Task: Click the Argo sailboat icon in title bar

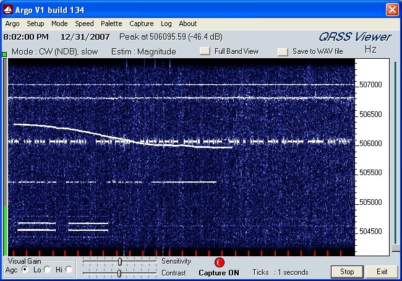Action: coord(7,10)
